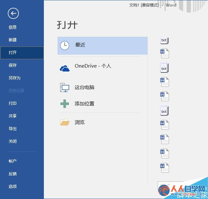208x199 pixels.
Task: Open the 反馈 page
Action: (13, 174)
